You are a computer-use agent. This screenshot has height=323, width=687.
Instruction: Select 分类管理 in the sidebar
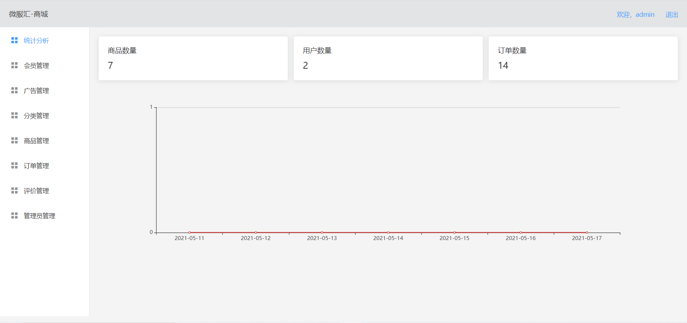[44, 116]
